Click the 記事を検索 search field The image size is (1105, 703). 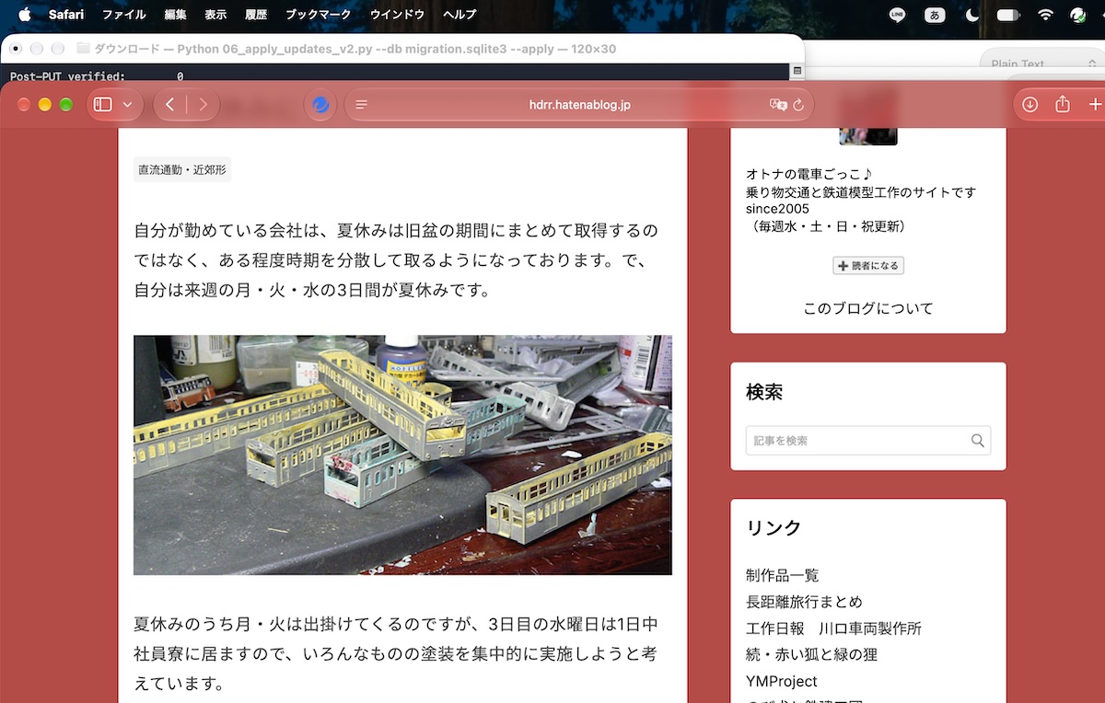[x=857, y=441]
